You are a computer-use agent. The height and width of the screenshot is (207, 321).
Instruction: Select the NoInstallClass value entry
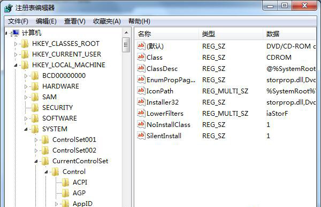[169, 124]
